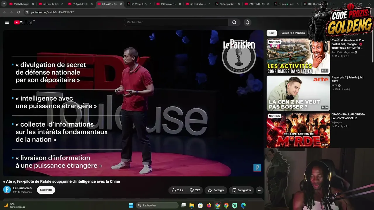Visit the Yajinalyse channel name
The height and width of the screenshot is (210, 374).
pos(337,123)
